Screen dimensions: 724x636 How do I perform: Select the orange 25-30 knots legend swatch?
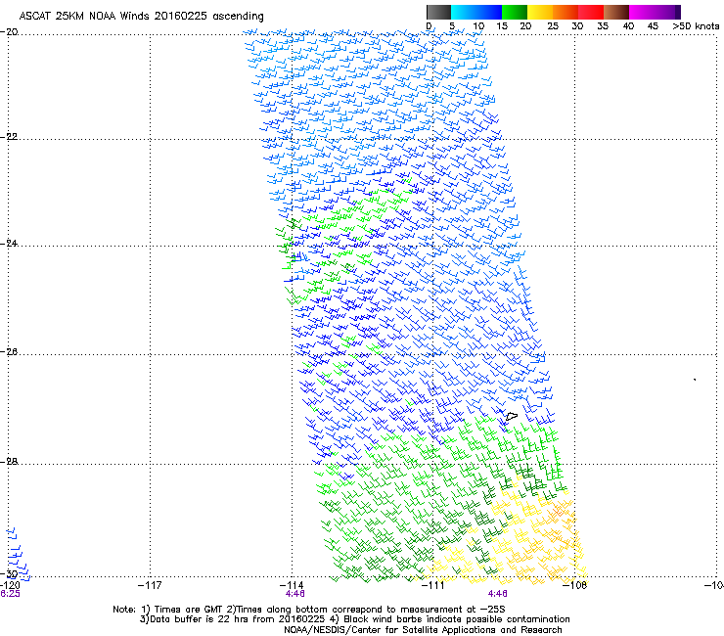(566, 12)
